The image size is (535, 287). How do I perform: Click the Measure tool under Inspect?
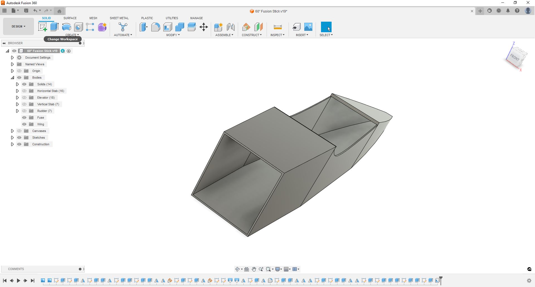[x=278, y=27]
